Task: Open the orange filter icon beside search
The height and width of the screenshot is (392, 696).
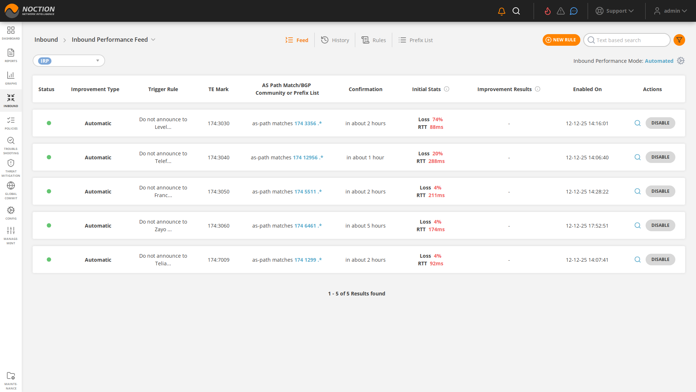Action: coord(679,40)
